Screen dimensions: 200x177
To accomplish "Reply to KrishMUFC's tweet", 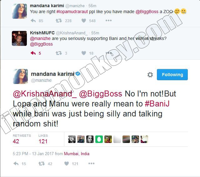I will [x=33, y=53].
